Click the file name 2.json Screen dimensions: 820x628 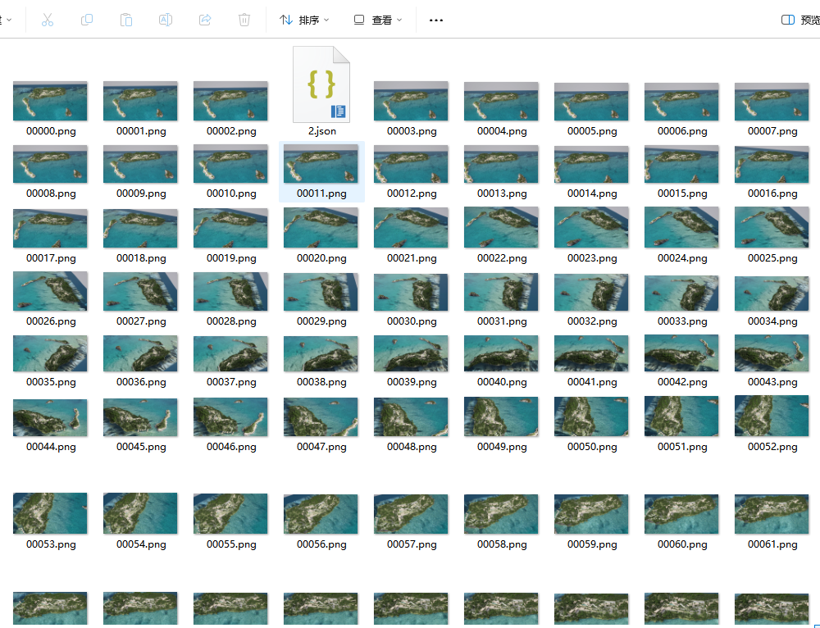tap(321, 131)
